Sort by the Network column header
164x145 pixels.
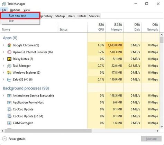point(151,27)
